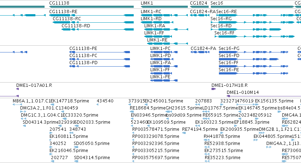The image size is (301, 163).
Task: Select the CG11138-RC transcript label
Action: [67, 19]
